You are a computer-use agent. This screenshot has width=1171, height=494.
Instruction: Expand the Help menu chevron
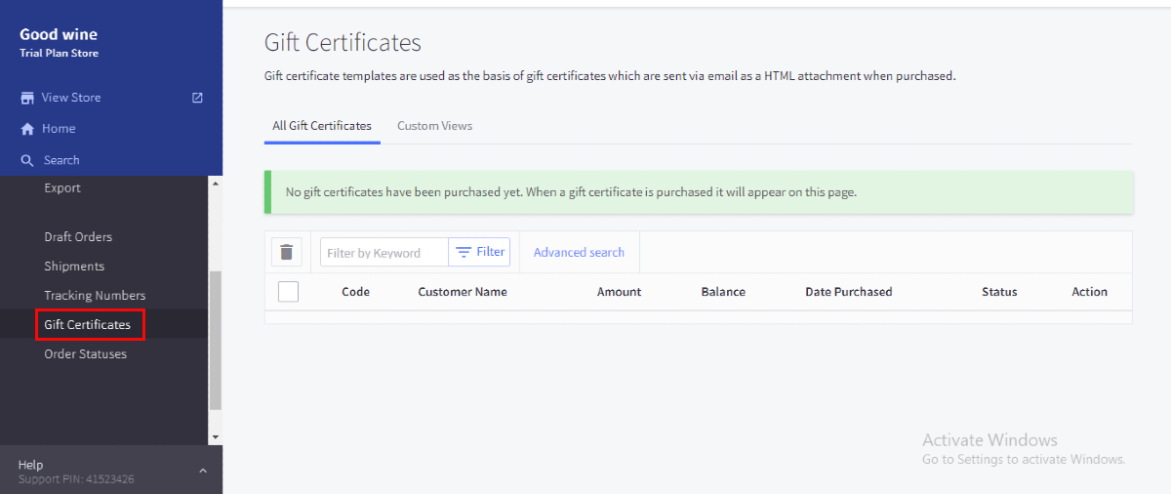click(x=203, y=471)
